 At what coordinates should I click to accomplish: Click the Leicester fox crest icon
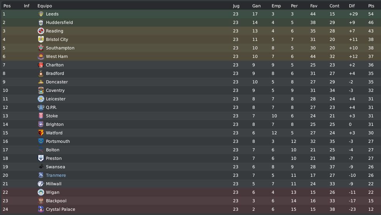[x=41, y=99]
